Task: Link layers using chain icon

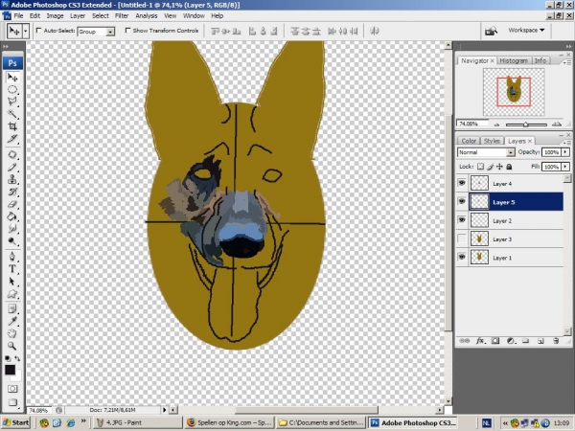Action: [465, 341]
